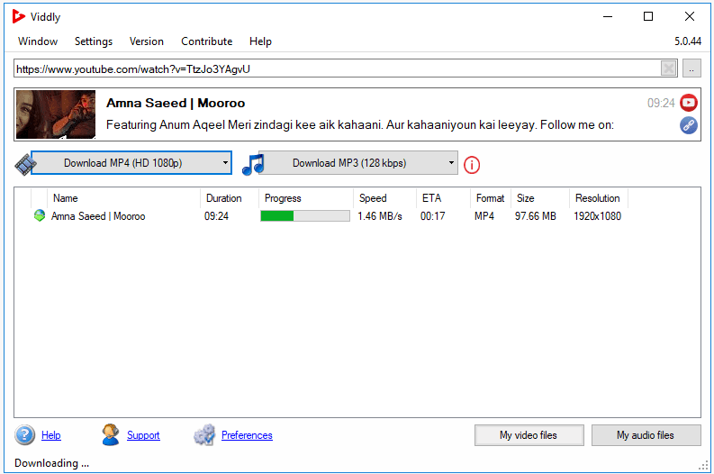Viewport: 714px width, 474px height.
Task: Click the video description text
Action: (360, 125)
